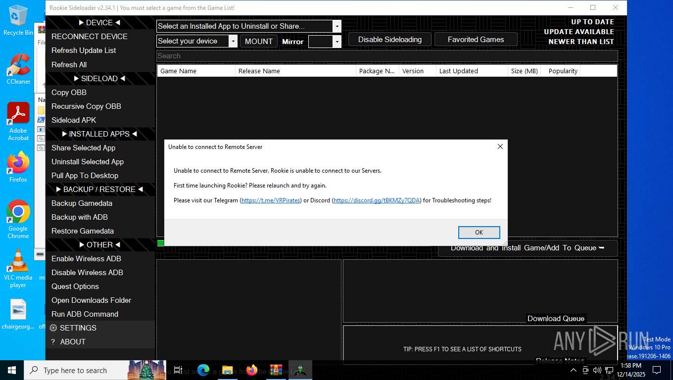673x380 pixels.
Task: Click Refresh Update List
Action: 100,50
